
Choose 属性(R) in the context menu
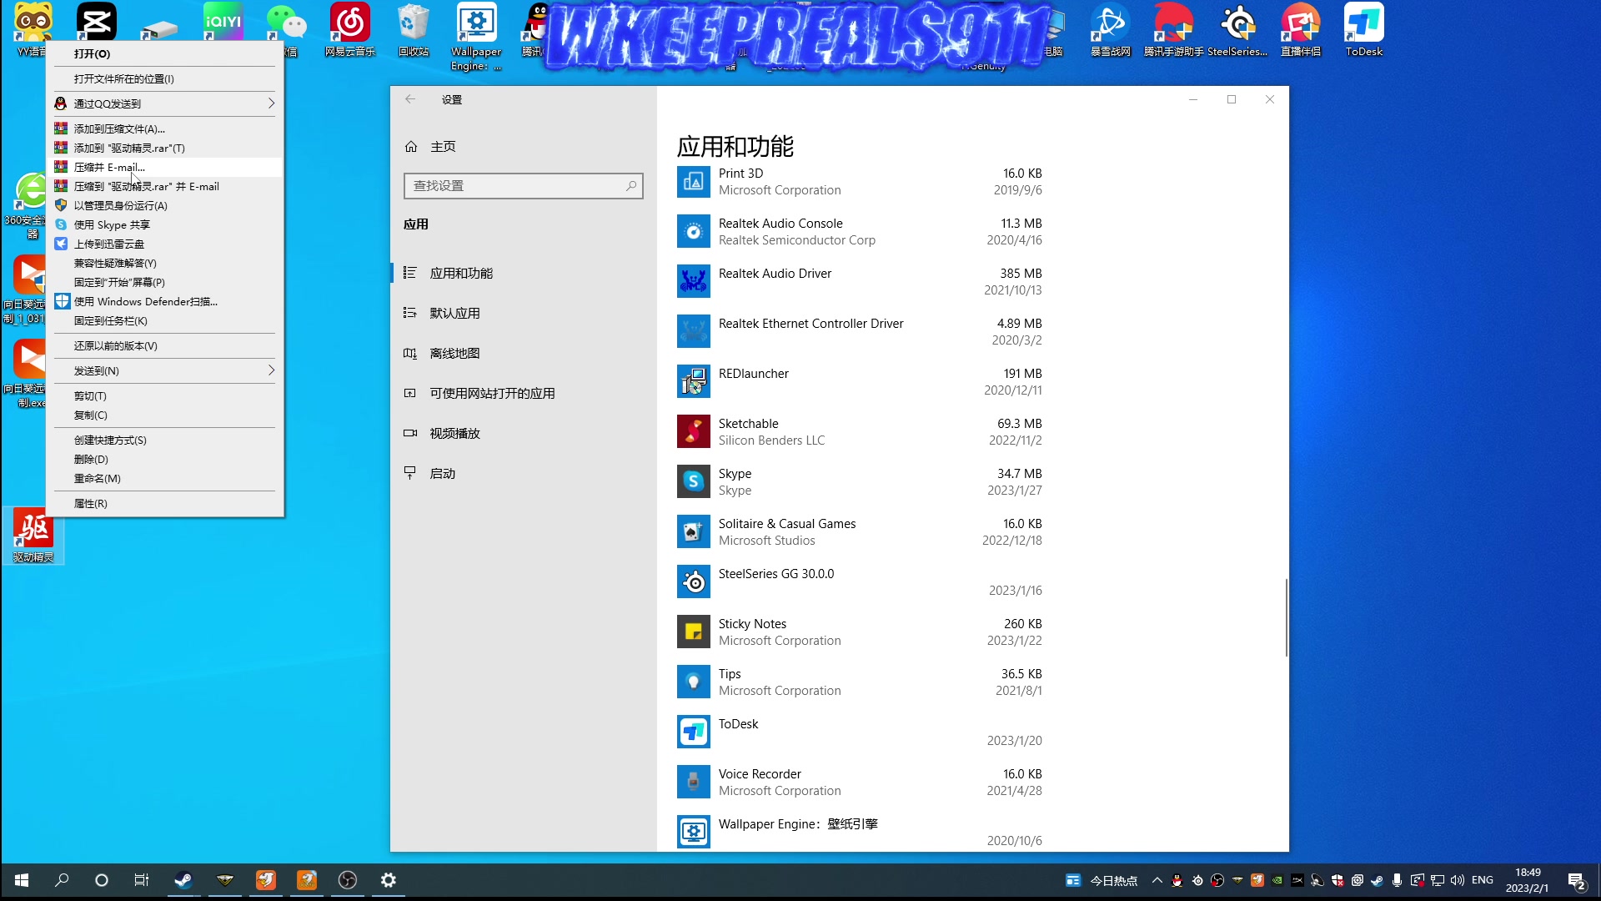(x=165, y=503)
